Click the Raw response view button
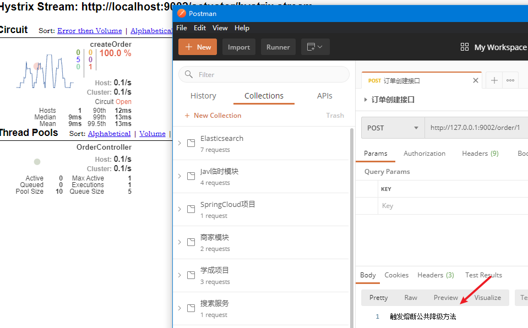Viewport: 528px width, 328px height. pyautogui.click(x=411, y=298)
